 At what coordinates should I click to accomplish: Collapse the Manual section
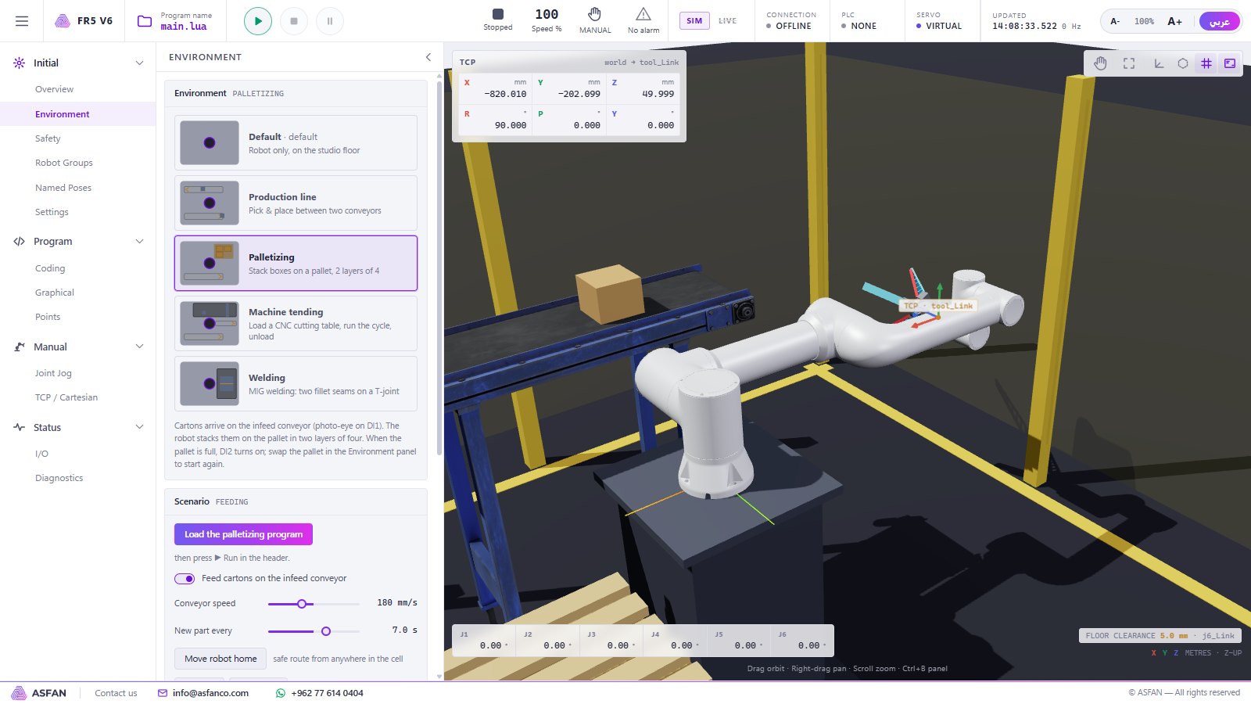(139, 347)
